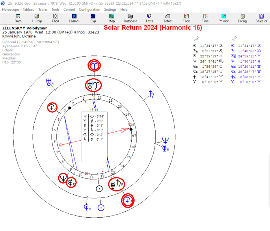Select the Position toolbar icon
The height and width of the screenshot is (231, 270).
pos(224,18)
